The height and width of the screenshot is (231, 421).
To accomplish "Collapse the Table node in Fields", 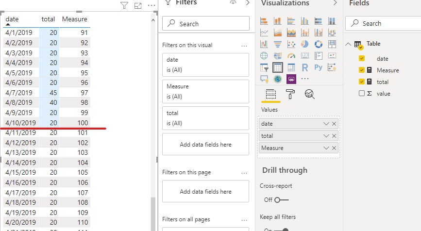I will (x=348, y=44).
